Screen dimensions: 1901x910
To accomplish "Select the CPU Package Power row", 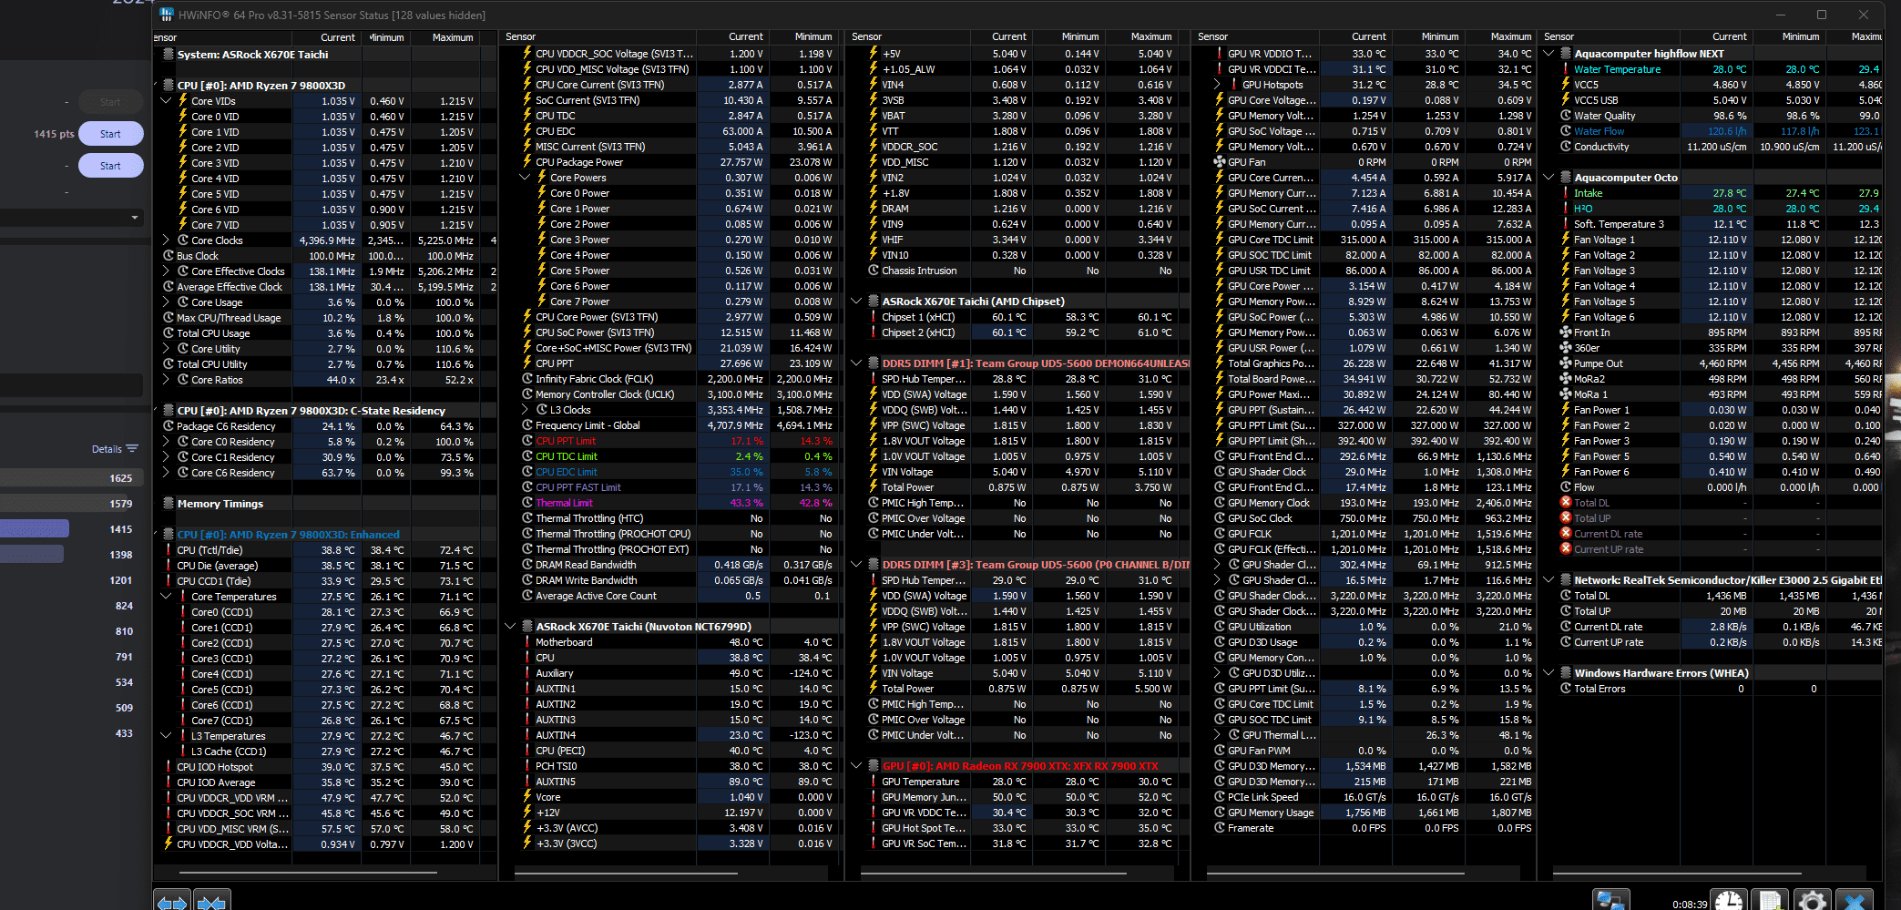I will click(679, 162).
